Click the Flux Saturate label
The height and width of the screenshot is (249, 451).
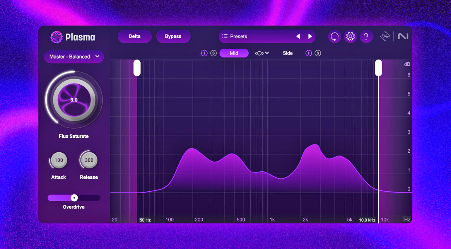click(x=74, y=136)
